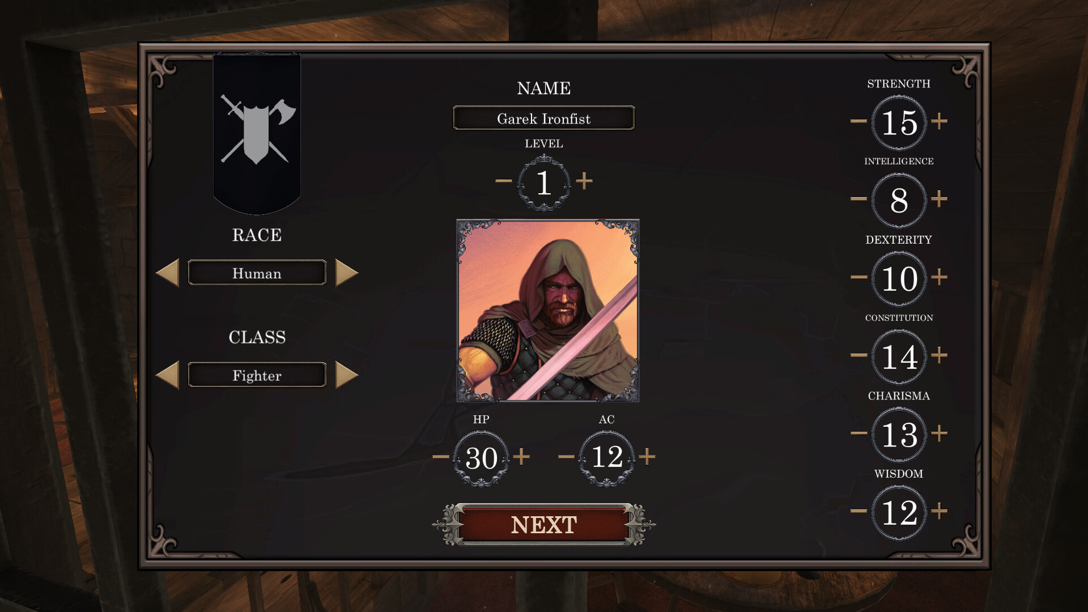Lower character Level with minus icon
The image size is (1088, 612).
pos(503,181)
